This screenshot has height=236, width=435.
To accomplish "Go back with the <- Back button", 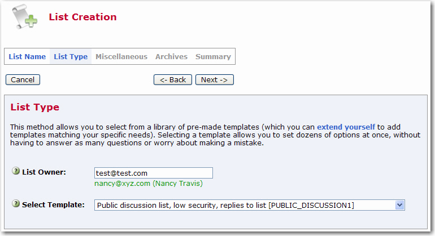I will coord(173,79).
